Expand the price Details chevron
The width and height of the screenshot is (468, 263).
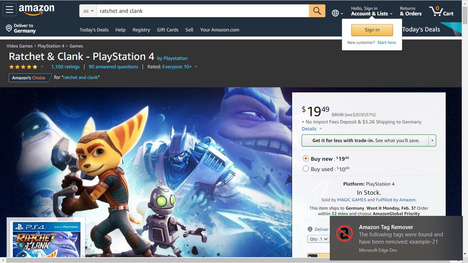click(x=321, y=129)
